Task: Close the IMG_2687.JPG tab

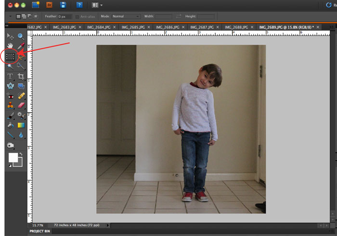Action: coord(218,27)
